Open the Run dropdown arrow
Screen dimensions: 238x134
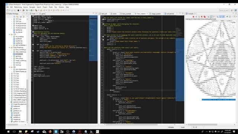pos(33,10)
